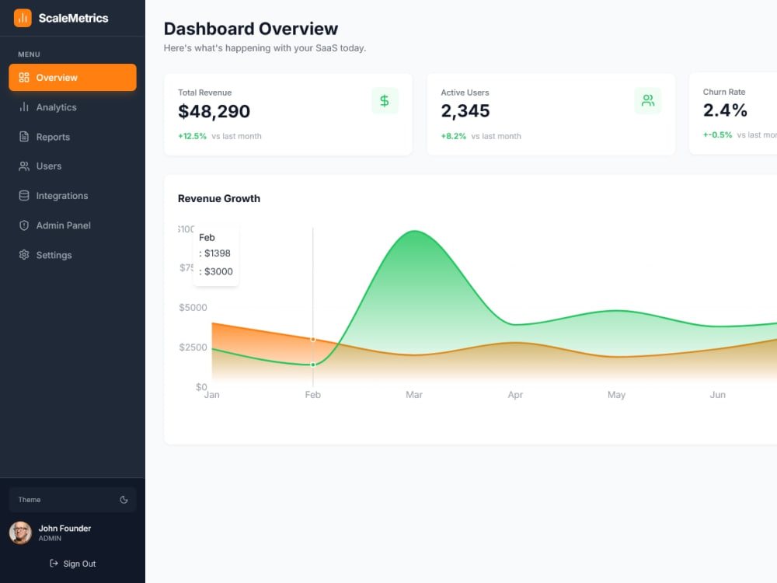
Task: Click the Apr axis label
Action: (515, 395)
